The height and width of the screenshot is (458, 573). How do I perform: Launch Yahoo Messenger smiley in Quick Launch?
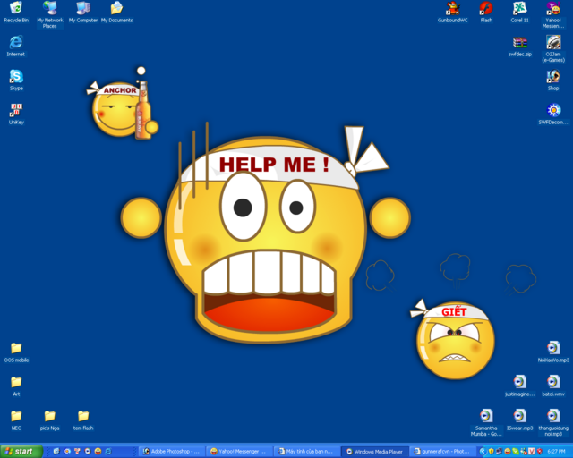pos(98,452)
